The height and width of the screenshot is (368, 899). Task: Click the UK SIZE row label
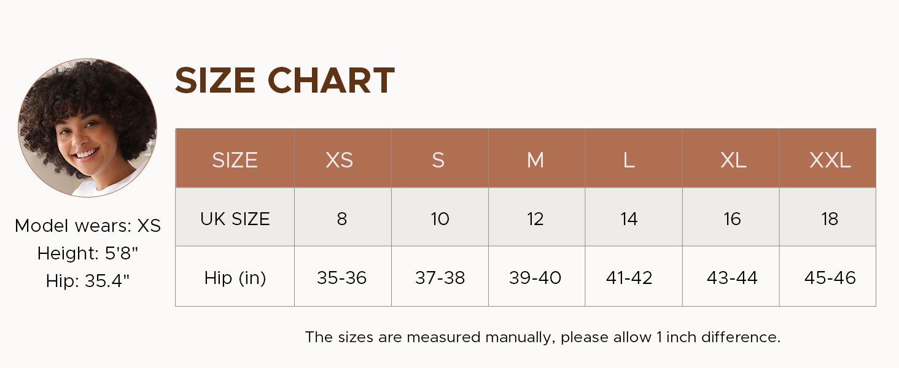(235, 219)
